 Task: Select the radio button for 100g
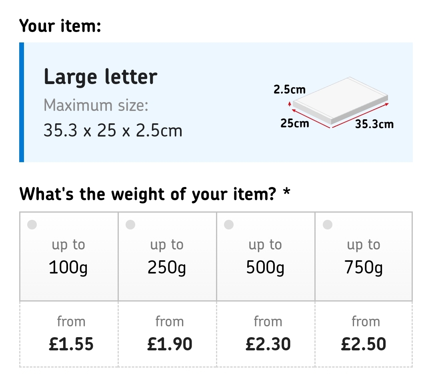pyautogui.click(x=32, y=225)
